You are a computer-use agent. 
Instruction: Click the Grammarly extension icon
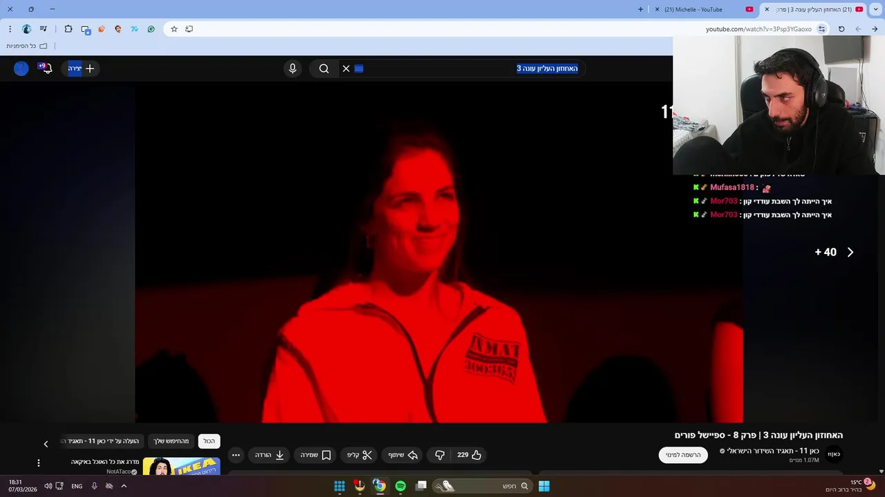(151, 29)
